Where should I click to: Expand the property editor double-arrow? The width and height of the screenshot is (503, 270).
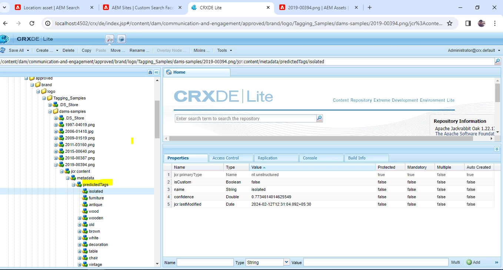497,262
